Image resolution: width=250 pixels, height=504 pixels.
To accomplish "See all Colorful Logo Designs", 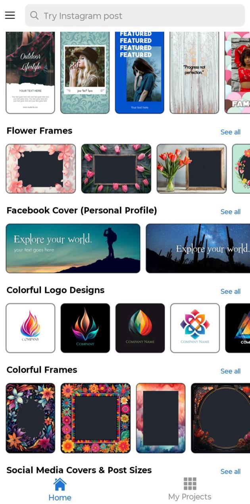I will click(x=230, y=291).
